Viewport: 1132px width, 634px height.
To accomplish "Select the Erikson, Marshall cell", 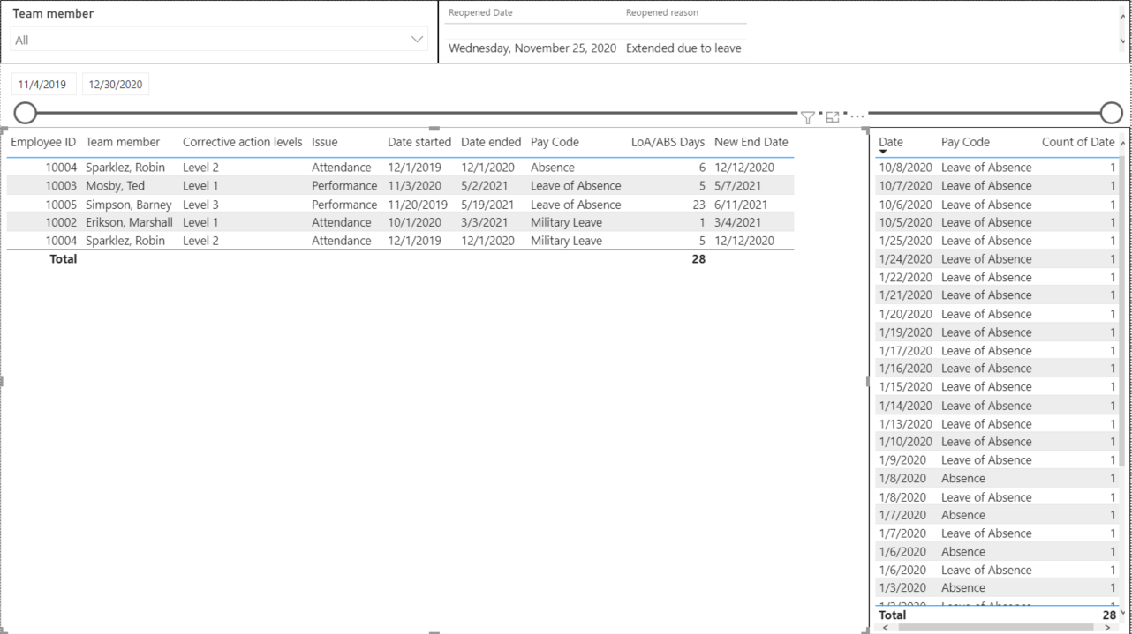I will (x=129, y=222).
